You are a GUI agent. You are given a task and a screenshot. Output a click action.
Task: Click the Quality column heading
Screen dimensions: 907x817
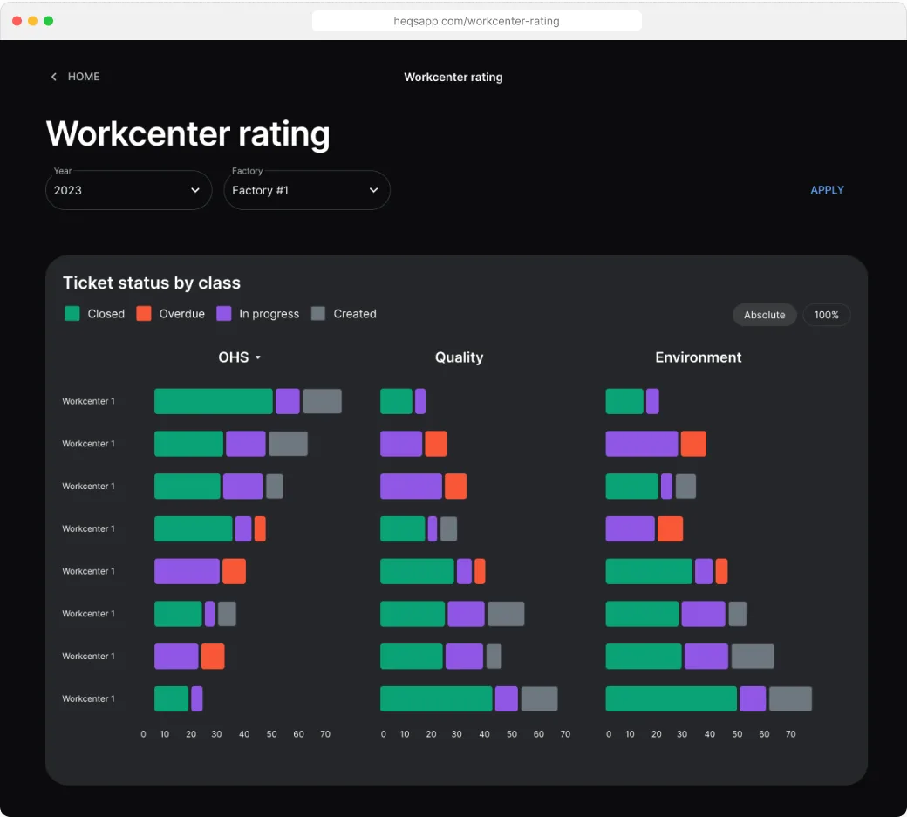click(459, 357)
